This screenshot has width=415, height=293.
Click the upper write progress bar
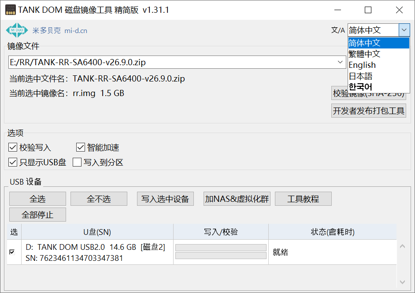click(x=221, y=248)
